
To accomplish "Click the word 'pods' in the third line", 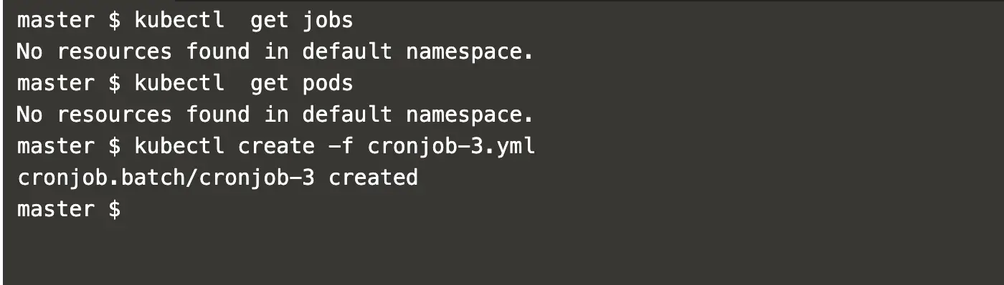I will coord(328,83).
